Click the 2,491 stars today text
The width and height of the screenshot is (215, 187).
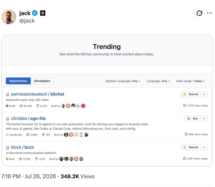[195, 159]
